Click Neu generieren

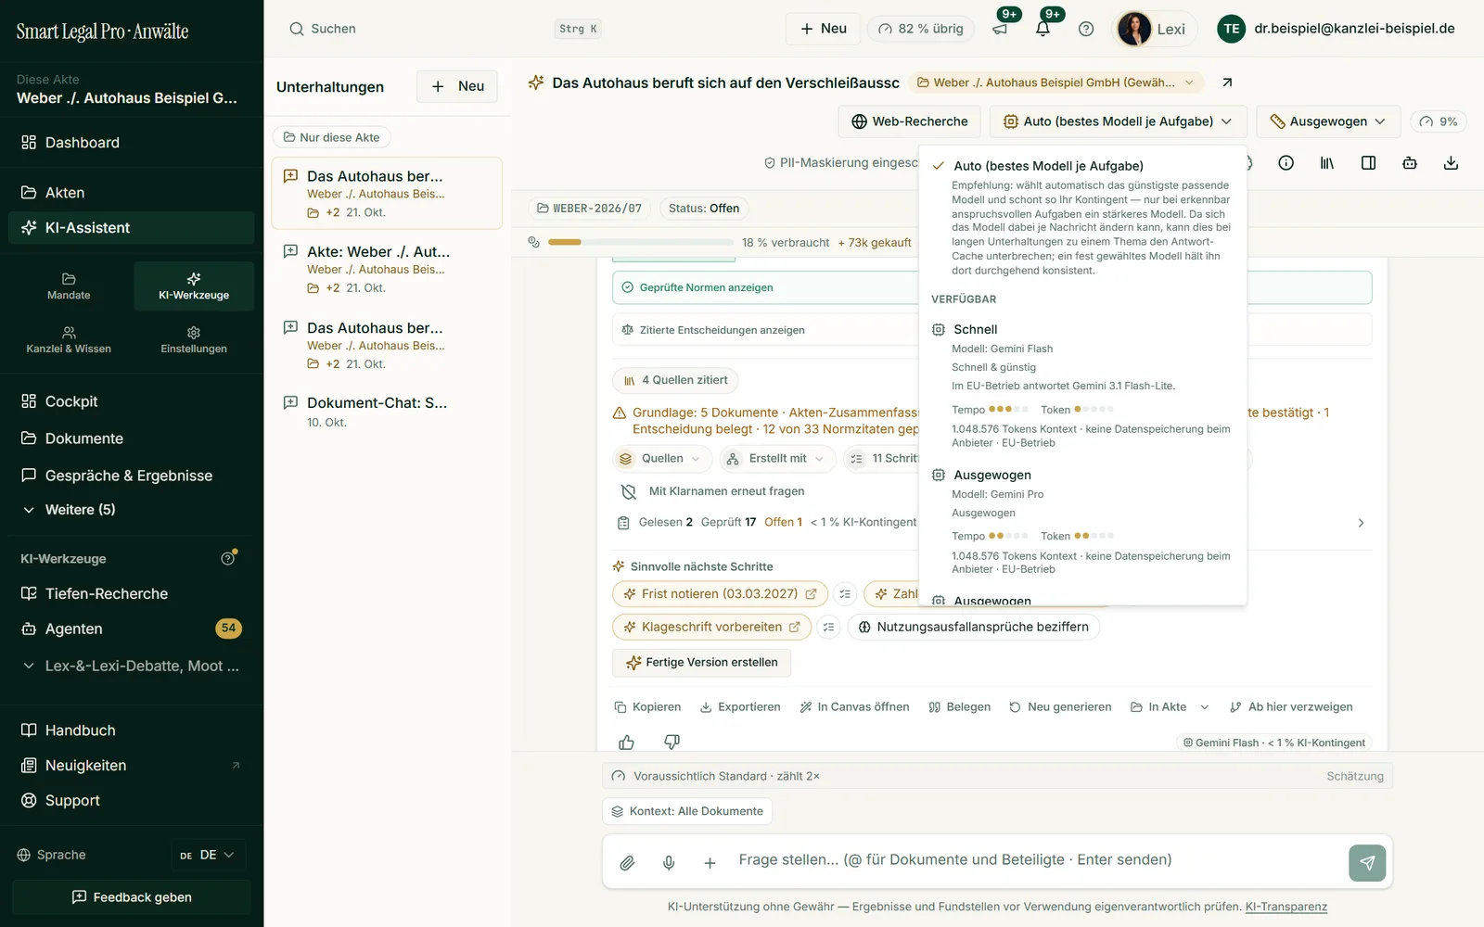pyautogui.click(x=1060, y=707)
